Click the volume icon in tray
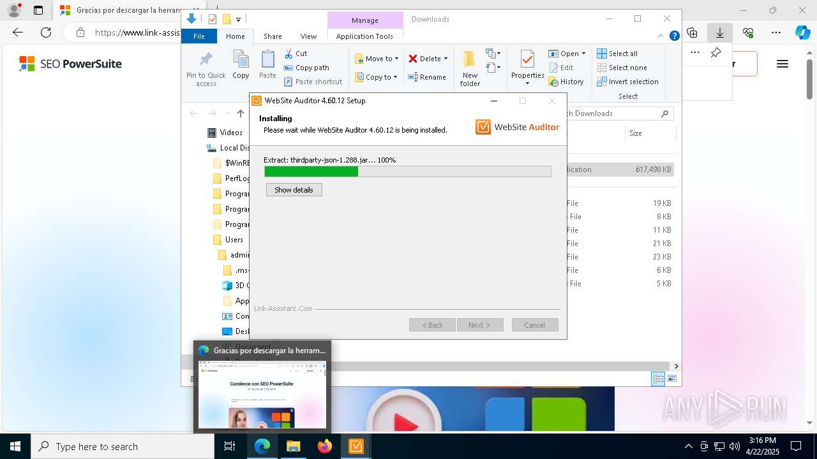The width and height of the screenshot is (817, 459). pos(735,446)
